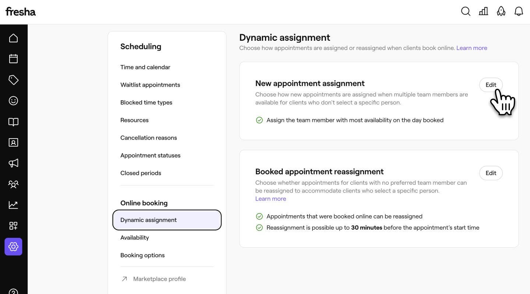Click Learn more beside Dynamic assignment description
The image size is (530, 294).
tap(472, 48)
